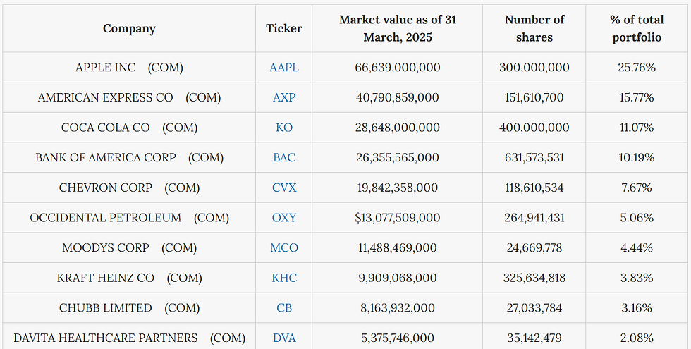This screenshot has height=349, width=691.
Task: Follow the KHC ticker link
Action: tap(284, 278)
